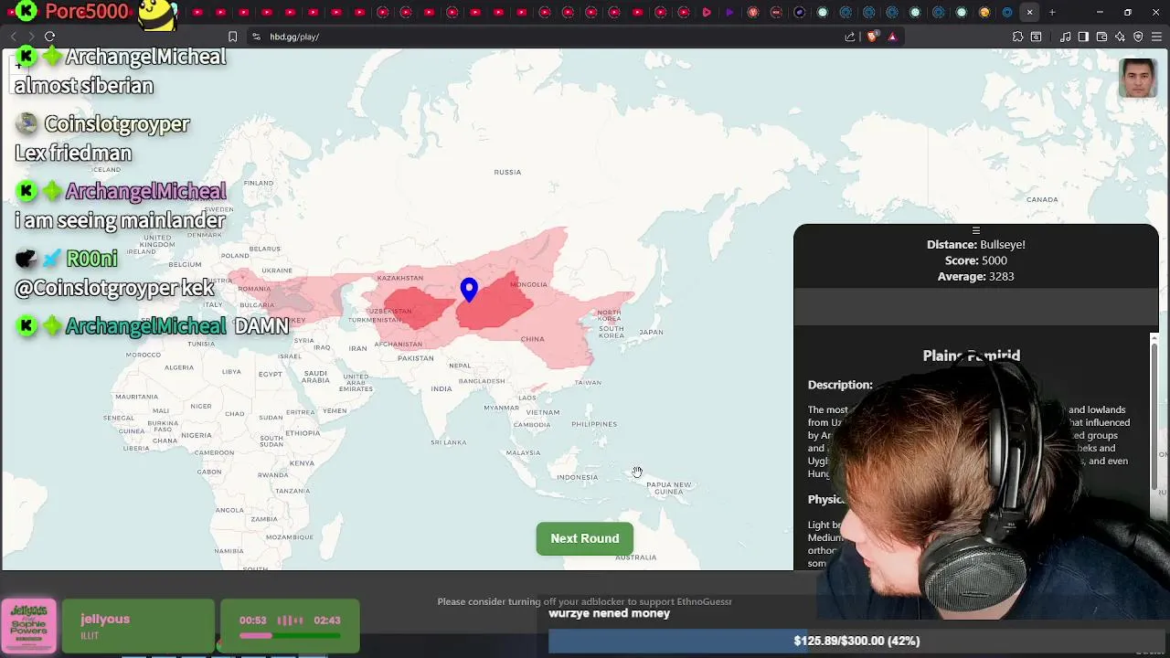Open the media playlist music note icon

click(x=1066, y=37)
